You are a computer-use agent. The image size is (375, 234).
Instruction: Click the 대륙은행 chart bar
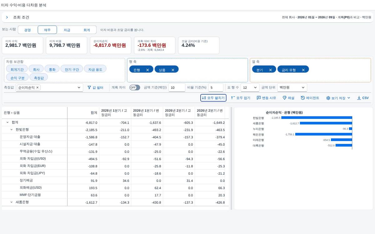(344, 145)
